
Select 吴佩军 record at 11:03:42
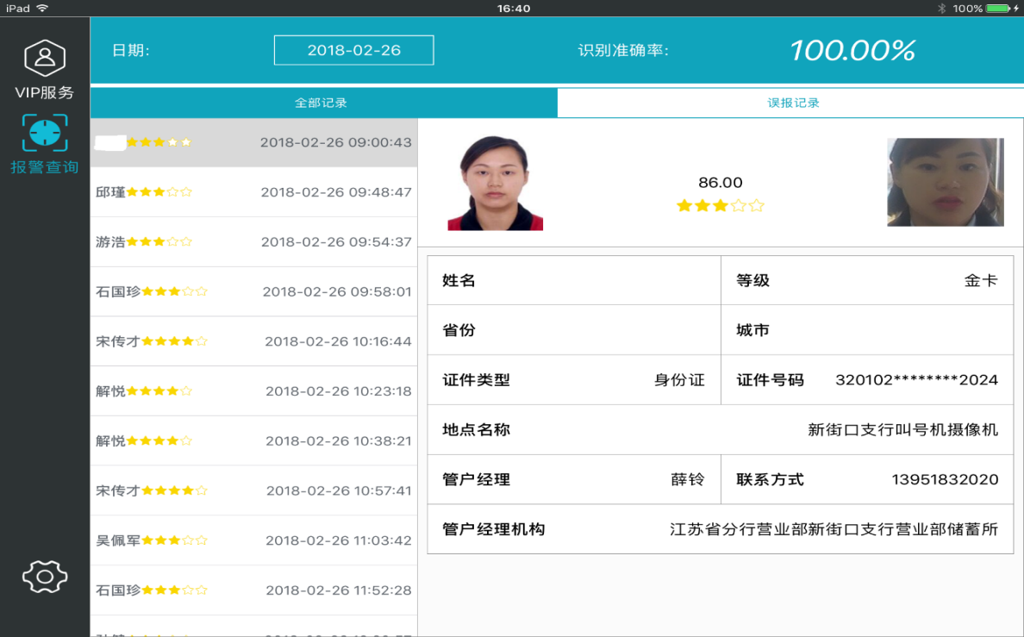(253, 540)
